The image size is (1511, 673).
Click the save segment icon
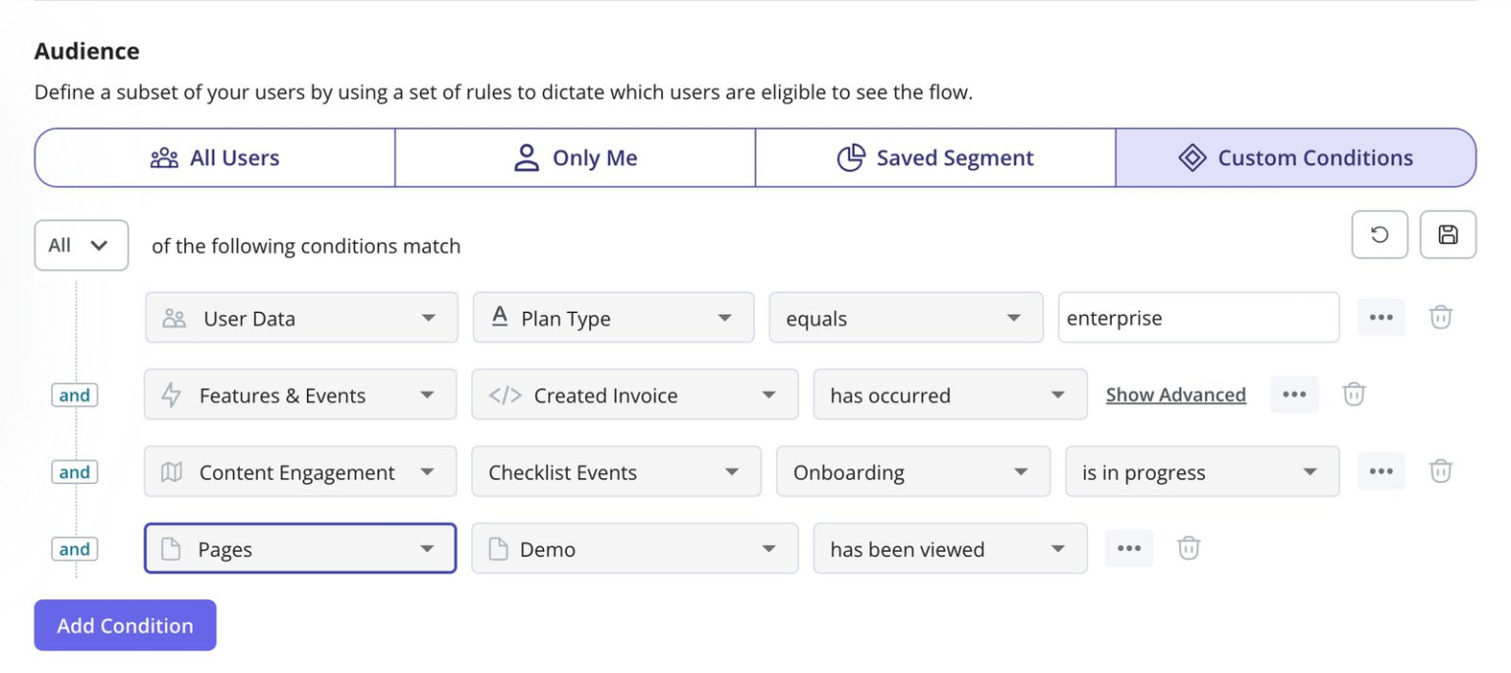coord(1447,234)
